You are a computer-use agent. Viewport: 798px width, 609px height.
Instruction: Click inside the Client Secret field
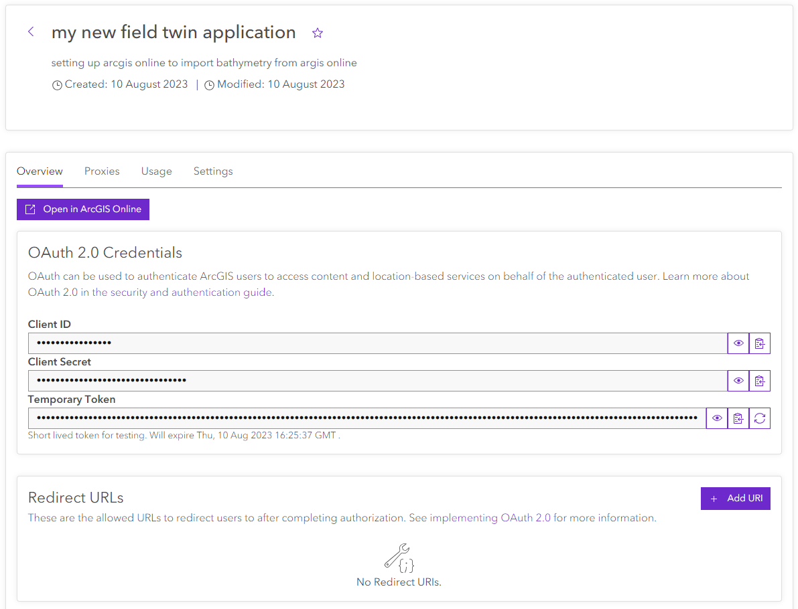[x=378, y=381]
